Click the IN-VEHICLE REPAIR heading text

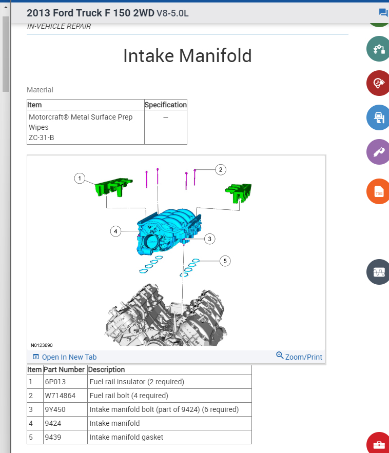(59, 26)
